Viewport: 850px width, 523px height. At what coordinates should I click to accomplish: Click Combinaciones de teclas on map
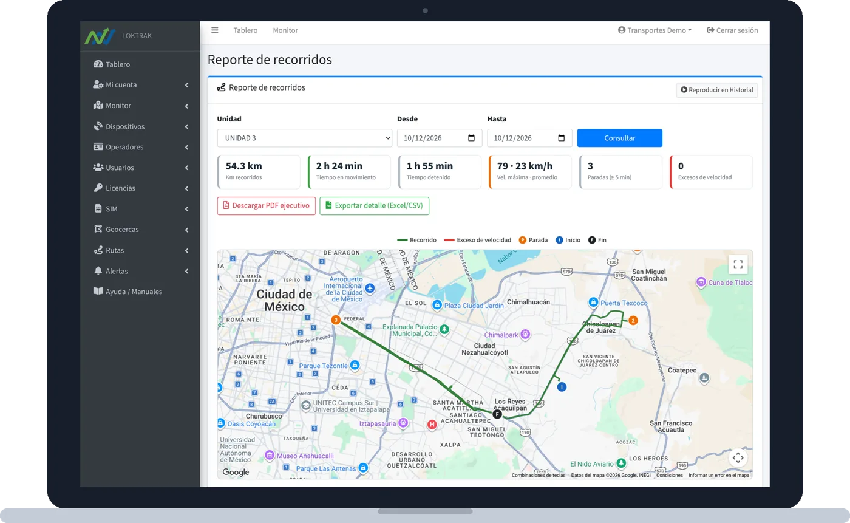point(539,476)
